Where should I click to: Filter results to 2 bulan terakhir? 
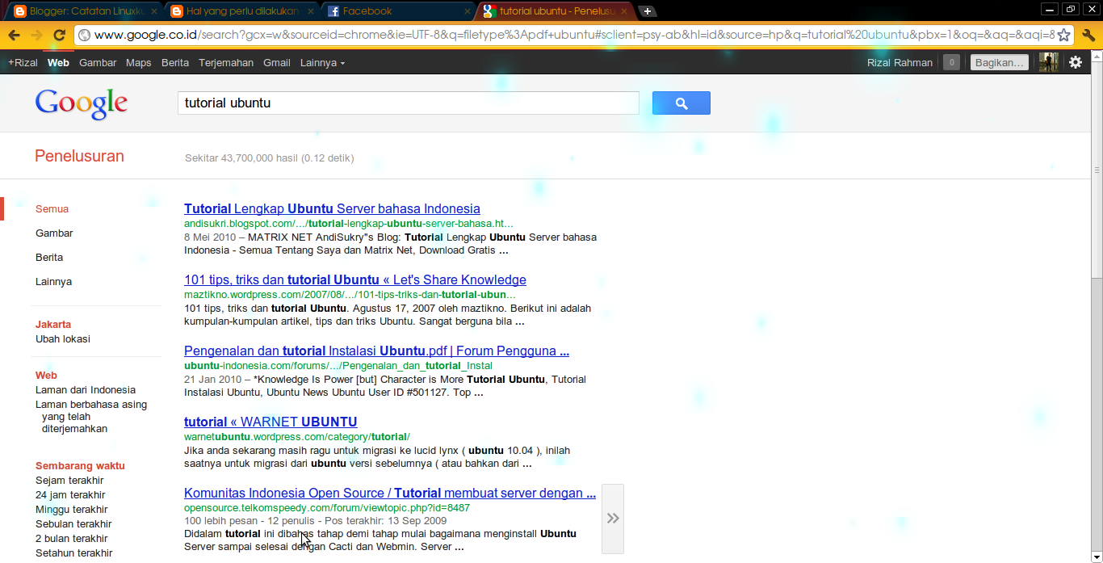pos(72,539)
